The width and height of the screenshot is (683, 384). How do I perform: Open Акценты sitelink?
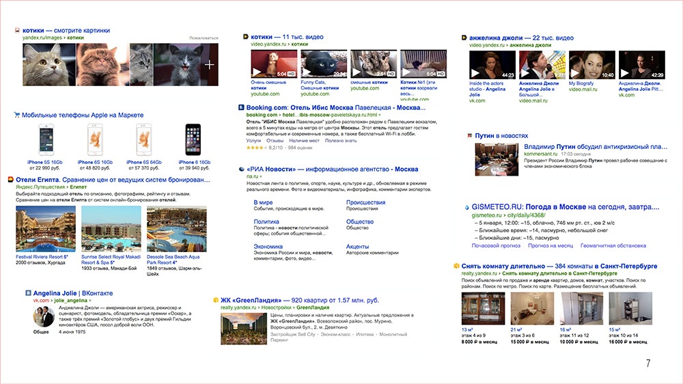point(357,246)
